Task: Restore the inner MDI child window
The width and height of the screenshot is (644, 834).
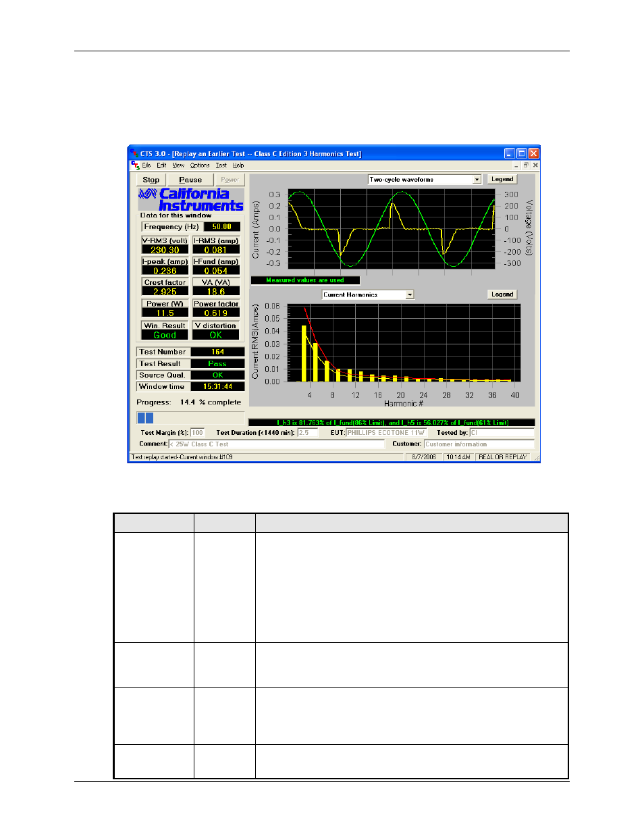Action: [x=526, y=165]
